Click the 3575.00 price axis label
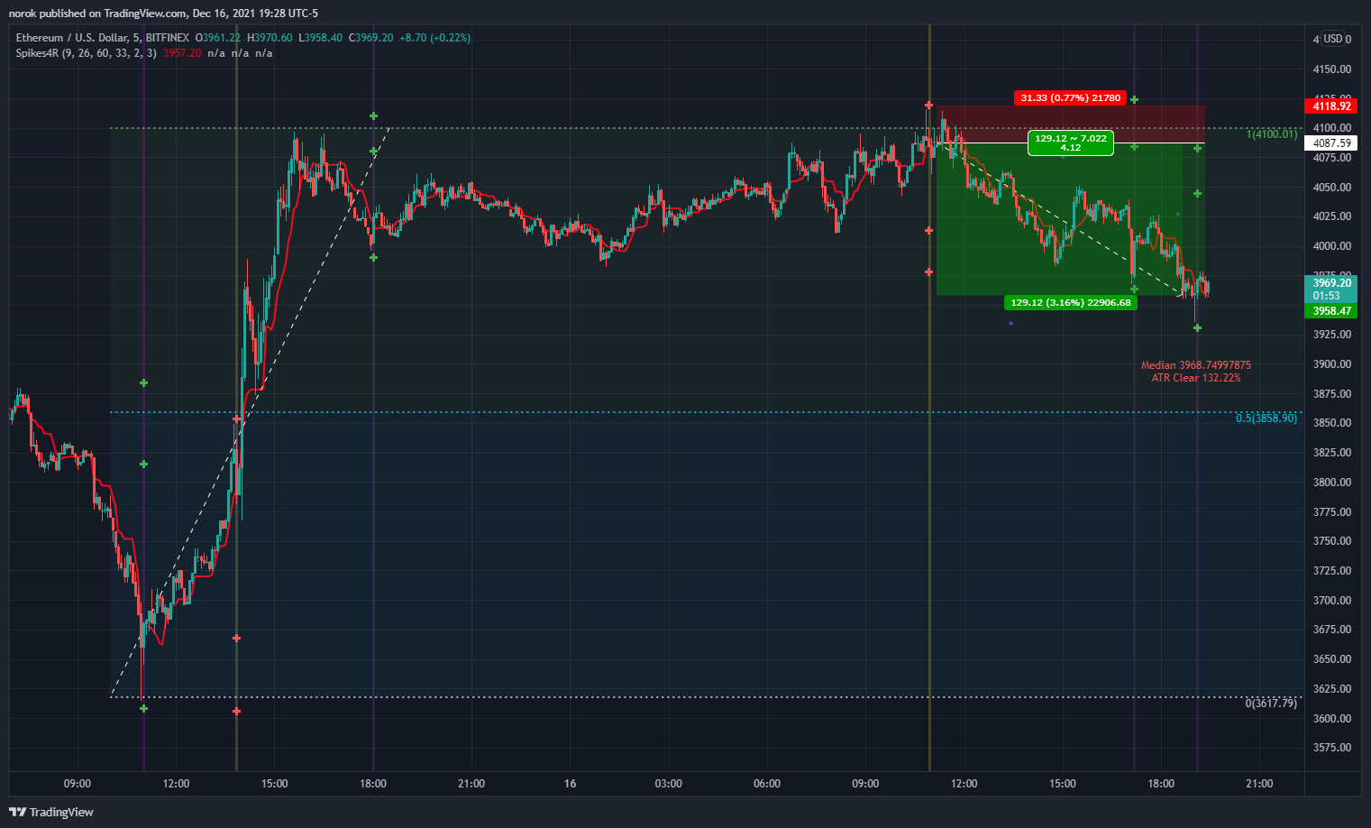Screen dimensions: 1371x828 1331,748
